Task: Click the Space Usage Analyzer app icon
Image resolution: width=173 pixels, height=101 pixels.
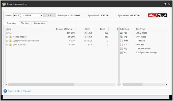Action: pos(4,4)
